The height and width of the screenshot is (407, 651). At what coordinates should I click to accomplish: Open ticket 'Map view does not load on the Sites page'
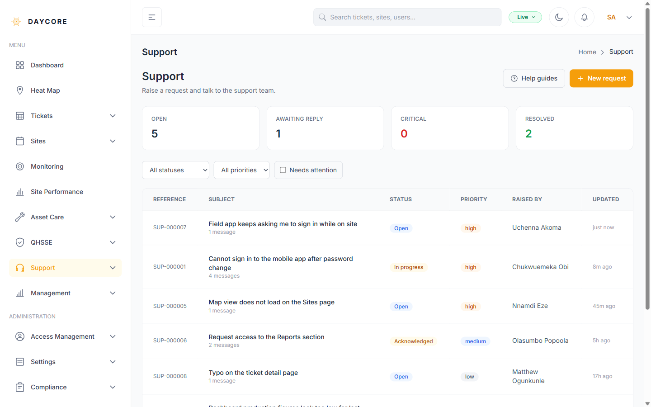tap(272, 302)
